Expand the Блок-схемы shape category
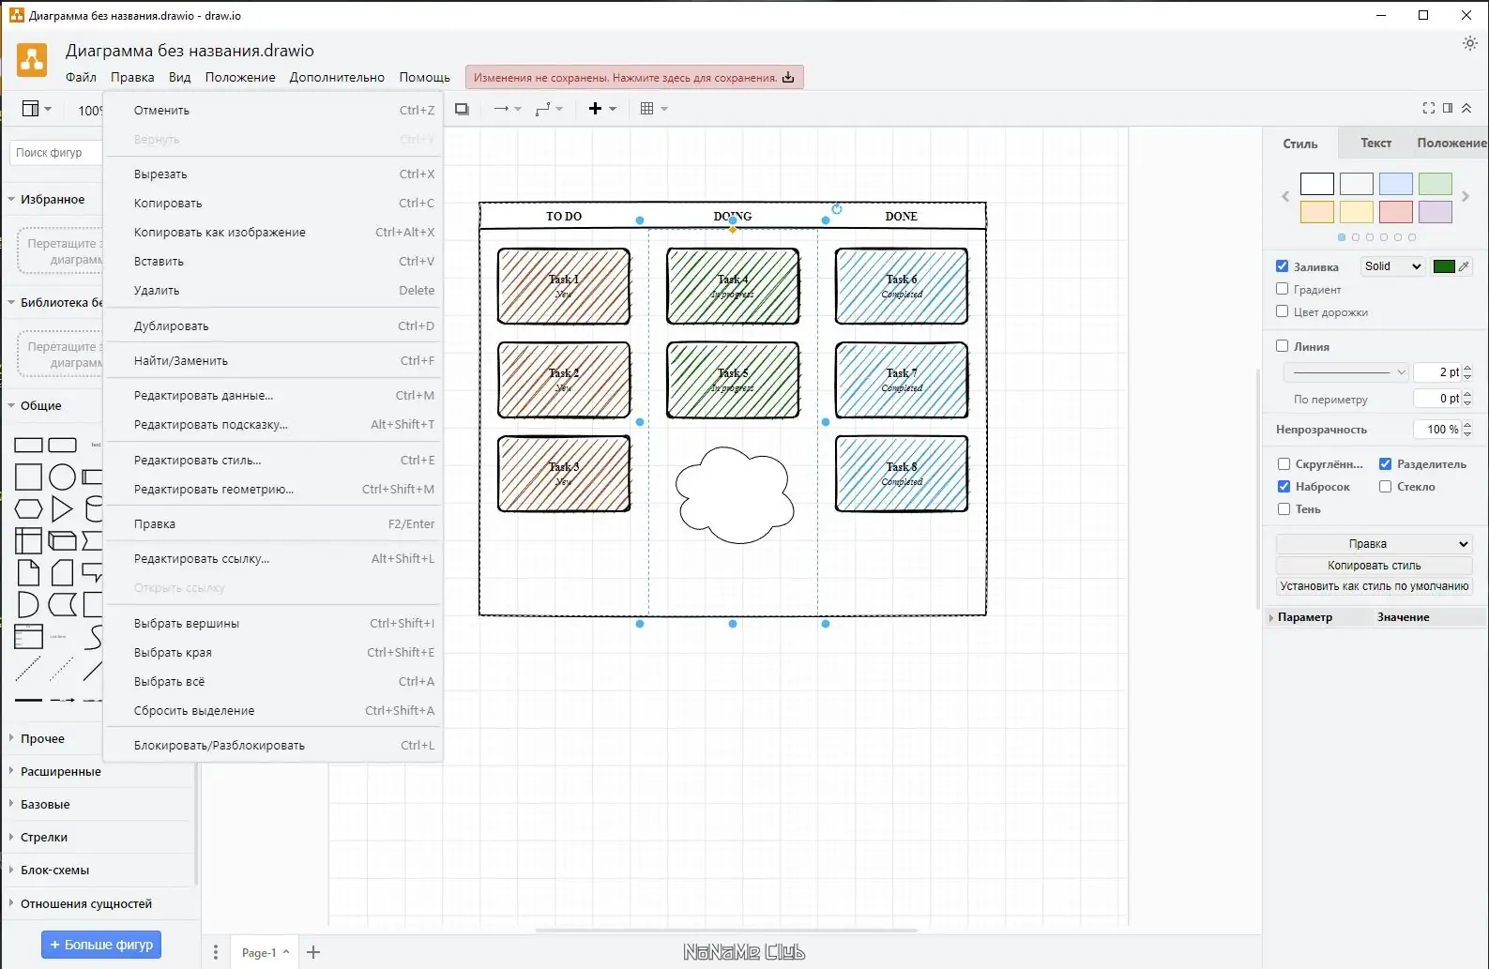Viewport: 1489px width, 969px height. click(x=99, y=870)
